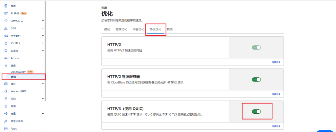Screen dimensions: 336x132
Task: Toggle the HTTP/2 到源服务器 switch
Action: (256, 80)
